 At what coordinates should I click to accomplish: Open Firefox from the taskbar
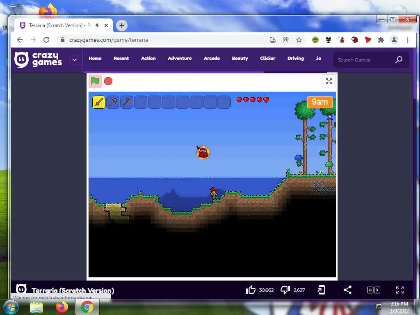(62, 307)
